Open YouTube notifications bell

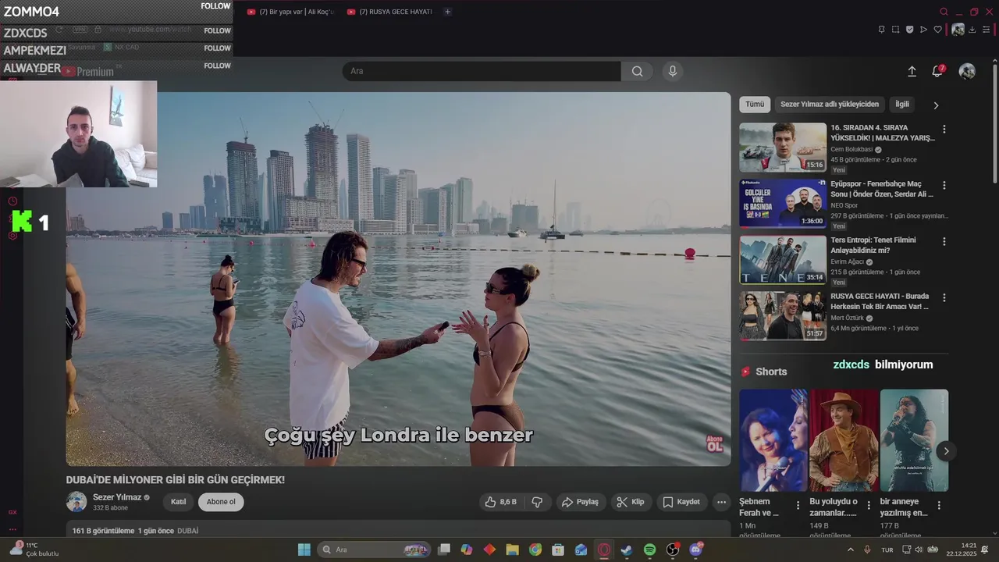click(937, 71)
